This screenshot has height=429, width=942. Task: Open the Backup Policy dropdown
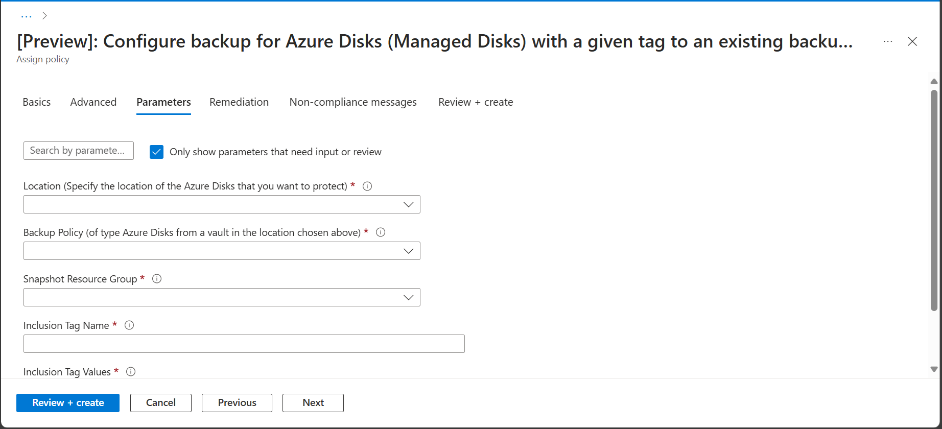222,251
